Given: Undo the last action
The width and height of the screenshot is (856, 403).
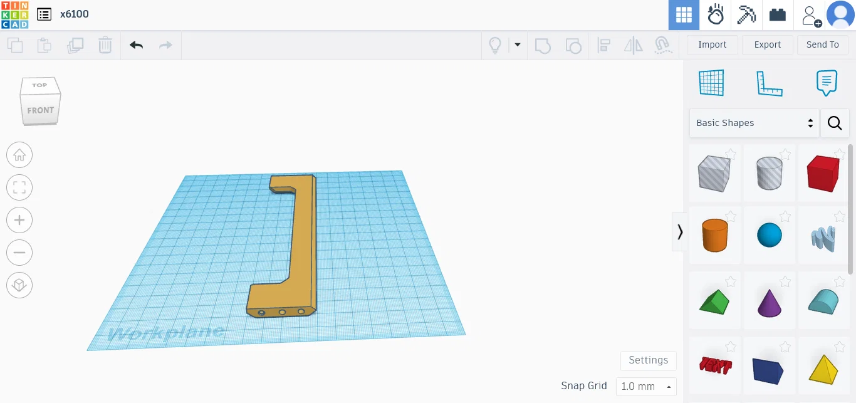Looking at the screenshot, I should [x=136, y=45].
